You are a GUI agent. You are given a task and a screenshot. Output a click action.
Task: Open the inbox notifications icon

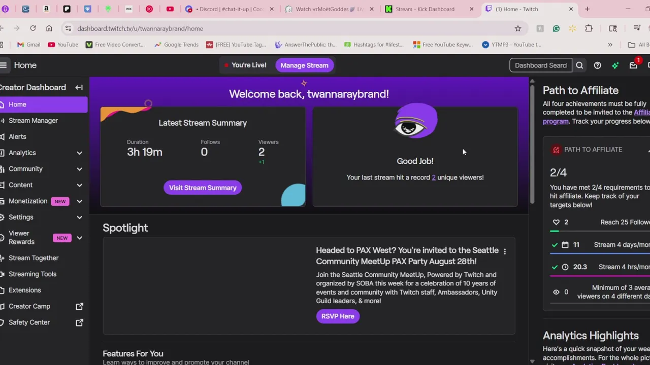633,65
